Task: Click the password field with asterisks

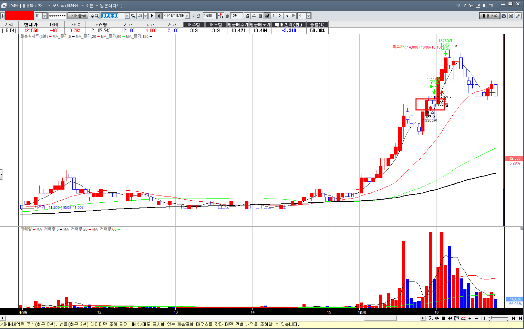Action: 57,16
